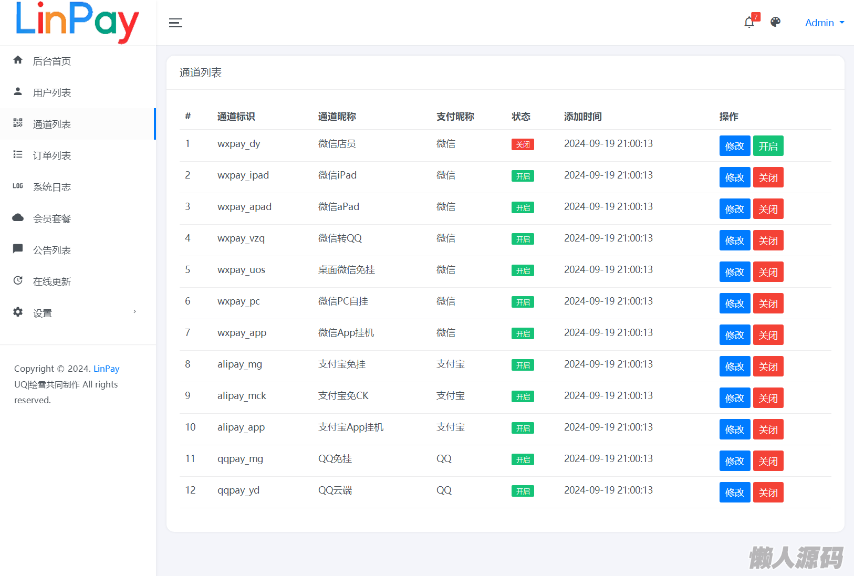Click the user icon beside 用户列表
Screen dimensions: 854x576
click(x=18, y=92)
